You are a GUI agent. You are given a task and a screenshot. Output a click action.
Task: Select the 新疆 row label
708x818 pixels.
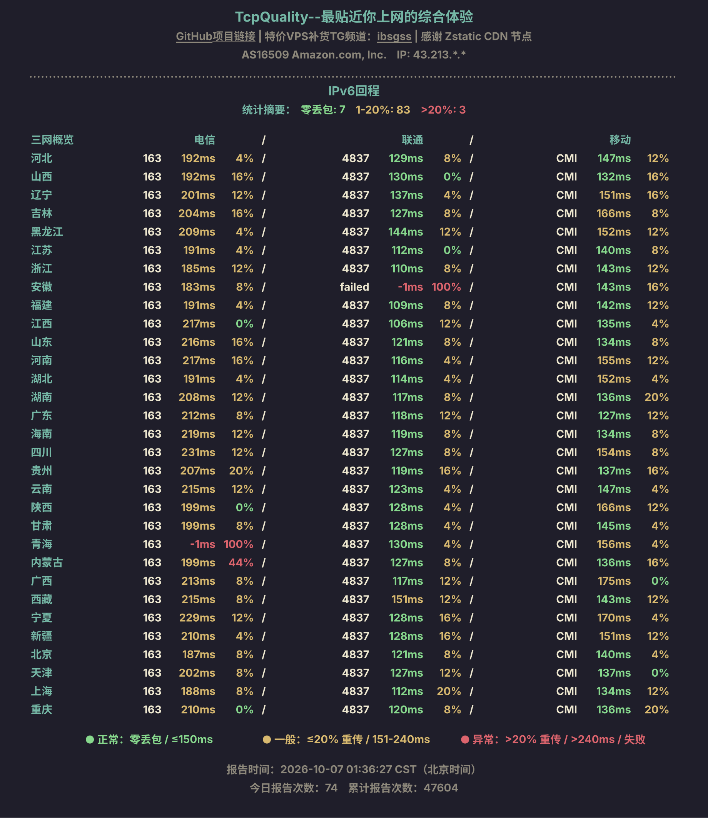pyautogui.click(x=42, y=636)
